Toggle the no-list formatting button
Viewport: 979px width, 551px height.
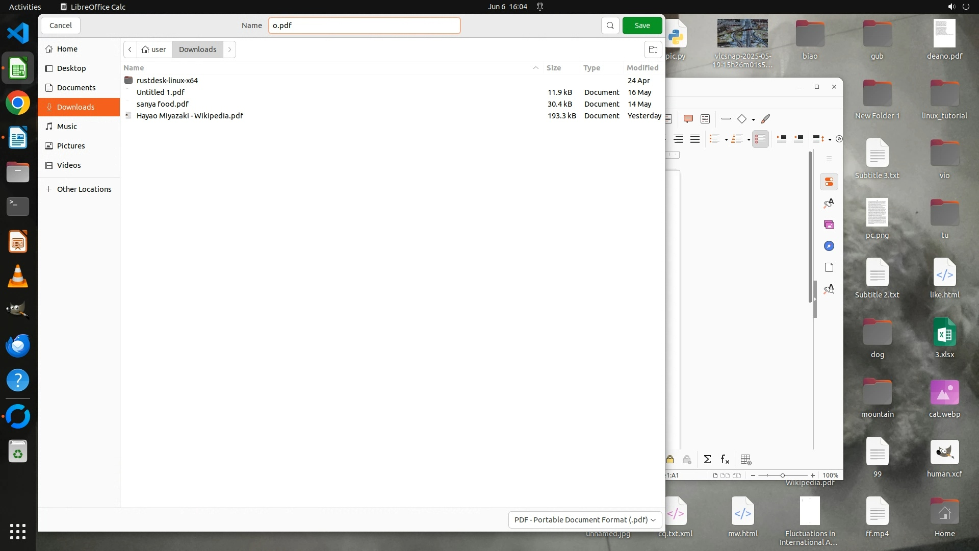(760, 139)
